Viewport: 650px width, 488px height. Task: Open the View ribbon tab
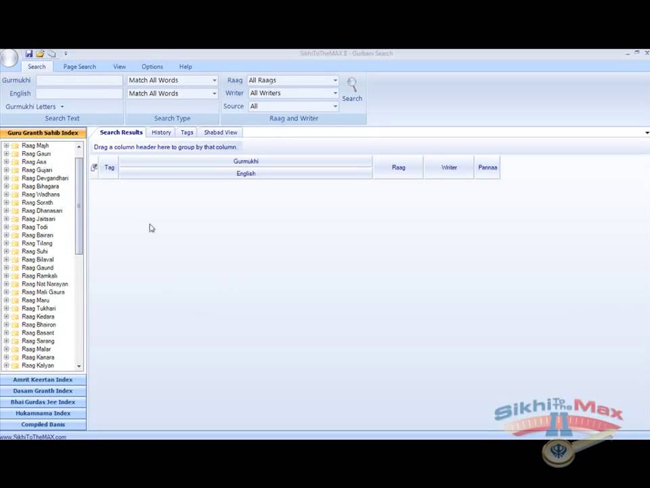pos(119,66)
